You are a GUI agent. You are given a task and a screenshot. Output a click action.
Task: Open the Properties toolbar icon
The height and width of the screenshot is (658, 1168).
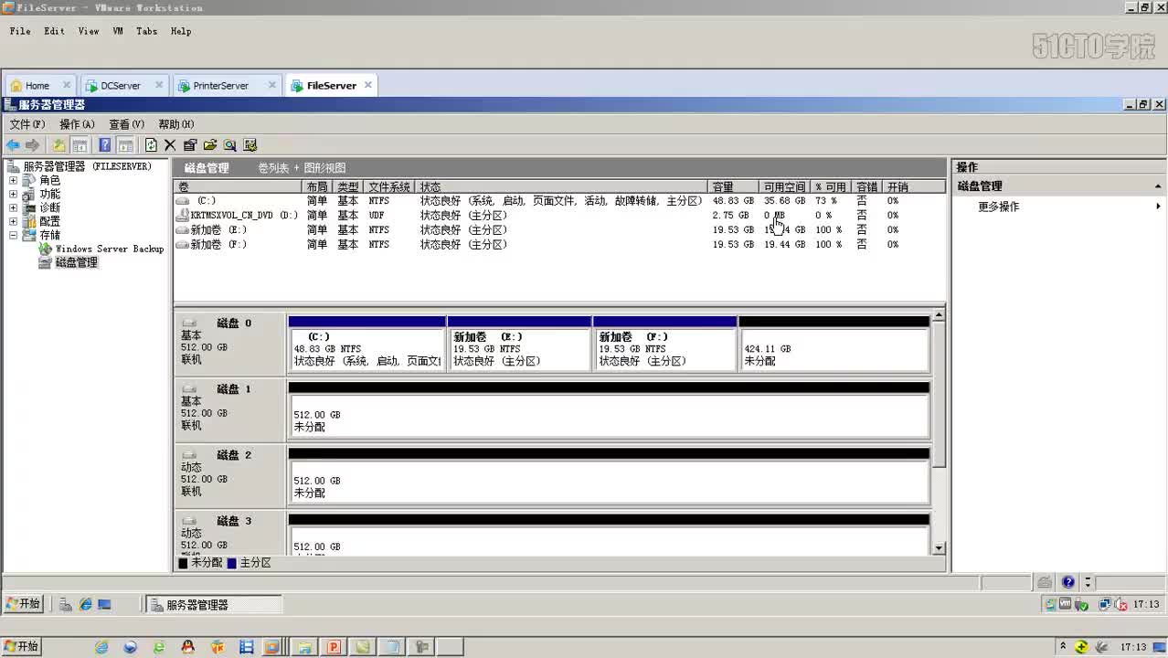(190, 145)
